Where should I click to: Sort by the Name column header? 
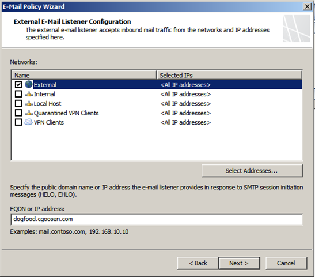(84, 75)
